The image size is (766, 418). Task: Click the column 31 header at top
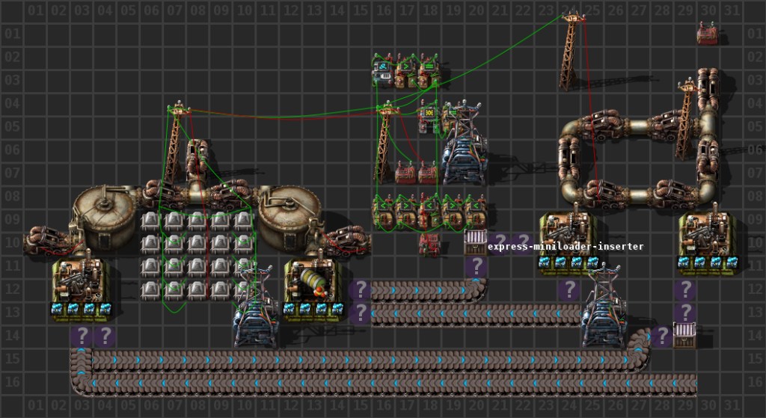click(x=731, y=10)
